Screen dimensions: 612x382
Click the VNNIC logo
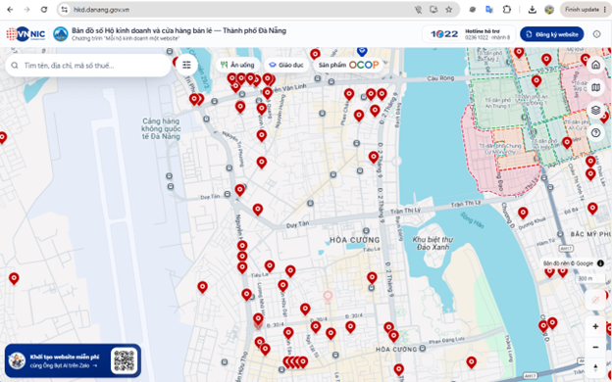25,34
